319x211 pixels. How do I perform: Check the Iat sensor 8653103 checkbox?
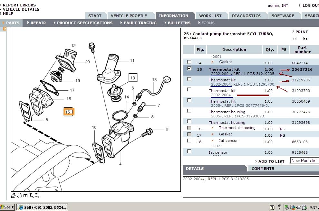tap(189, 141)
